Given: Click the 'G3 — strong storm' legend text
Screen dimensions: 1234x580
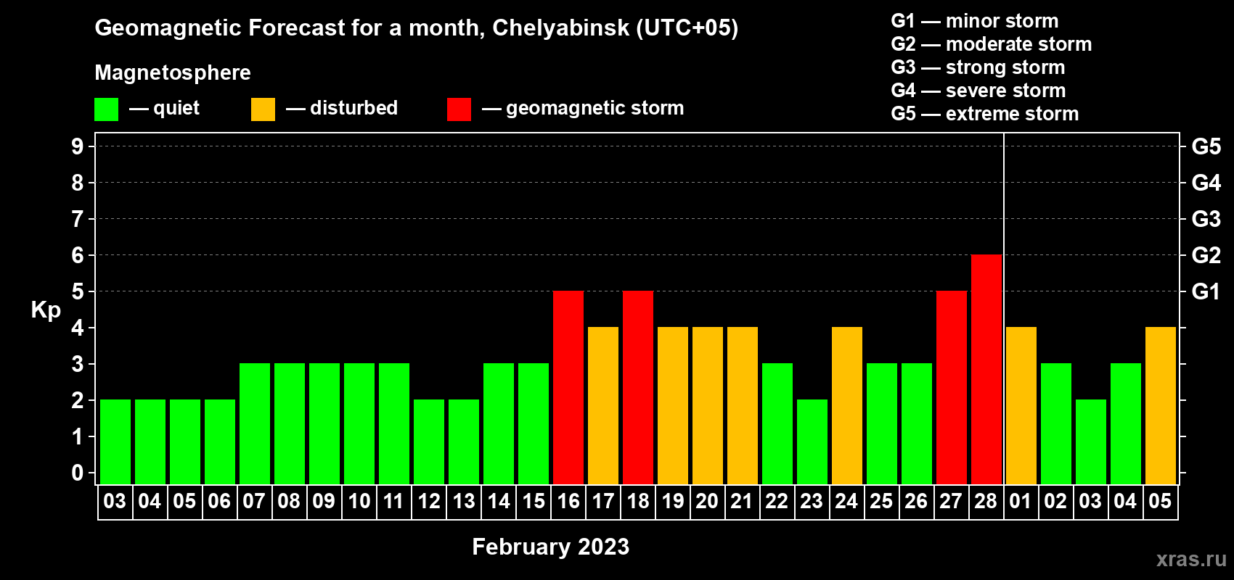Looking at the screenshot, I should pos(978,67).
